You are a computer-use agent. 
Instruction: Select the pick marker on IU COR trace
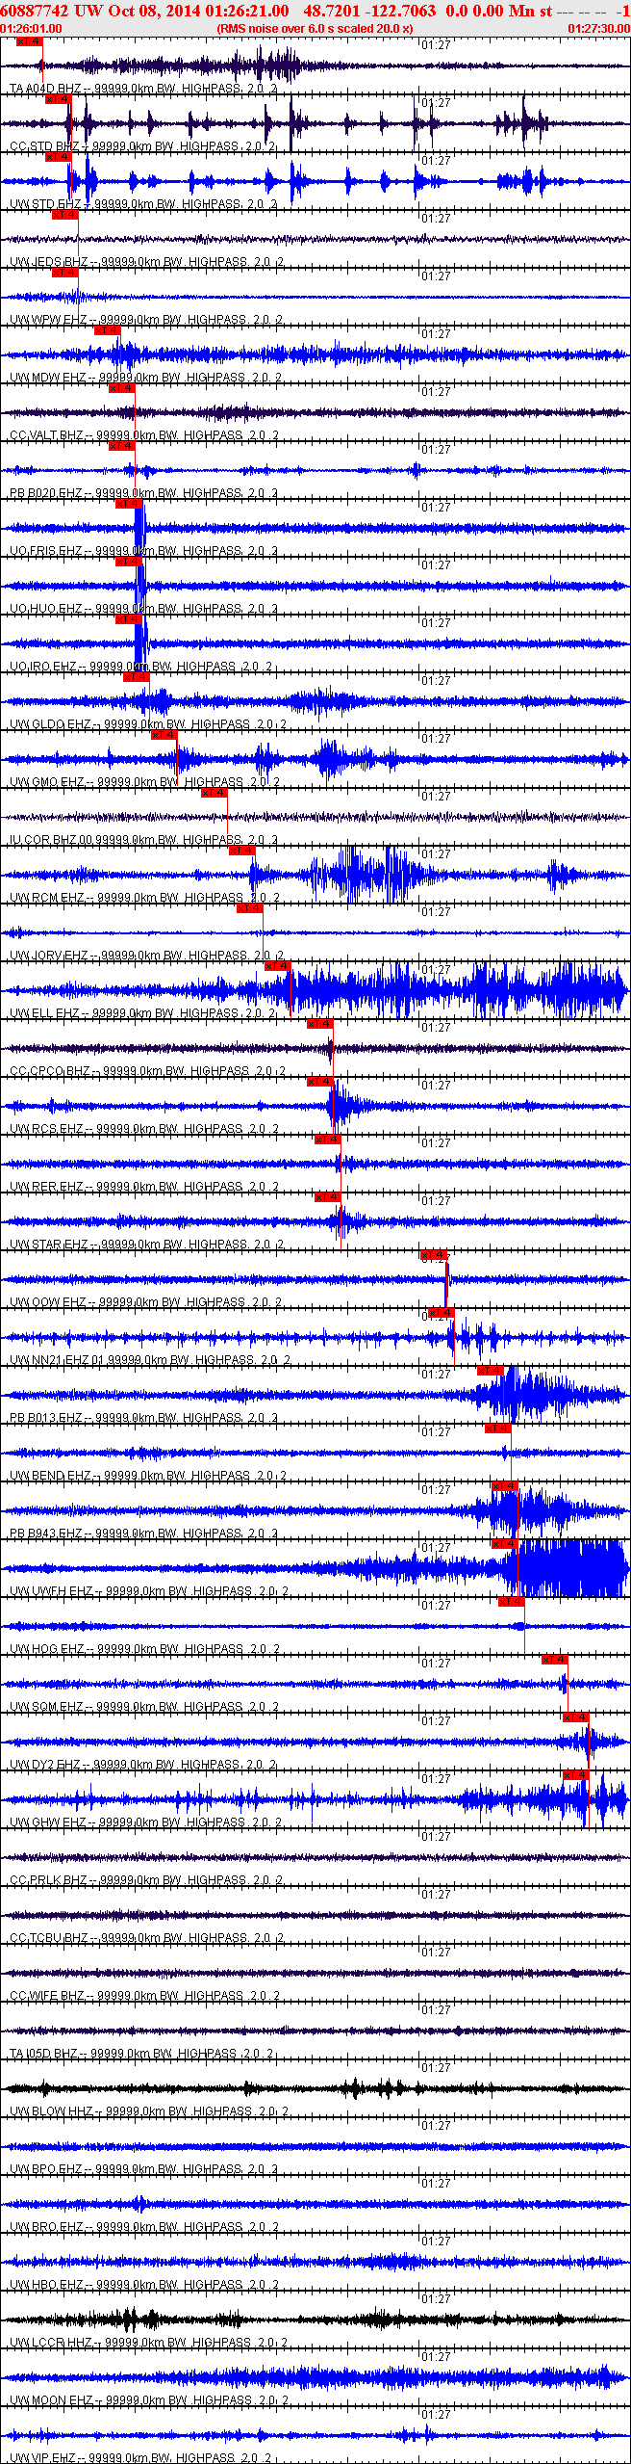pyautogui.click(x=215, y=793)
